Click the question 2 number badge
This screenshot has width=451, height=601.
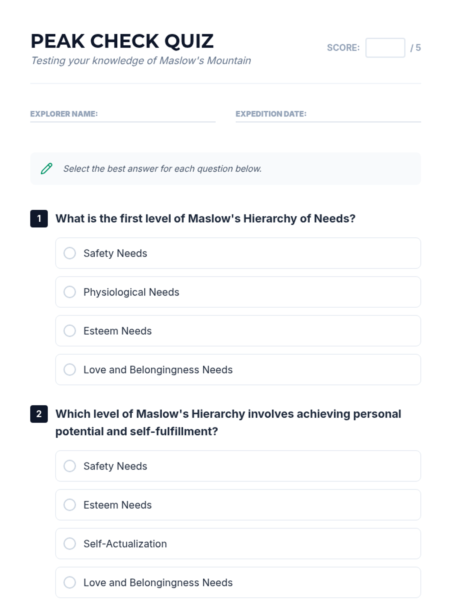point(39,414)
